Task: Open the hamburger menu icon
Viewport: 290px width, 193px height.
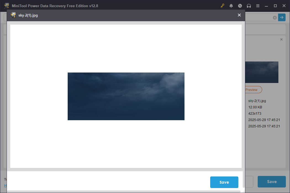Action: pos(258,6)
